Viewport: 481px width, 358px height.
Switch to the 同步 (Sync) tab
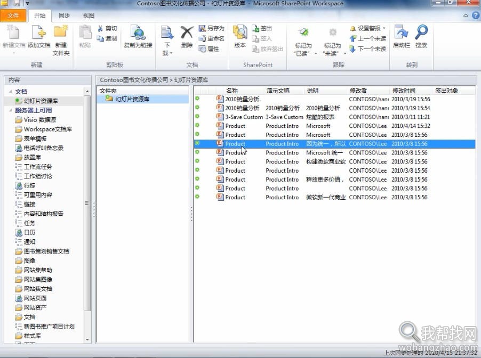point(64,15)
